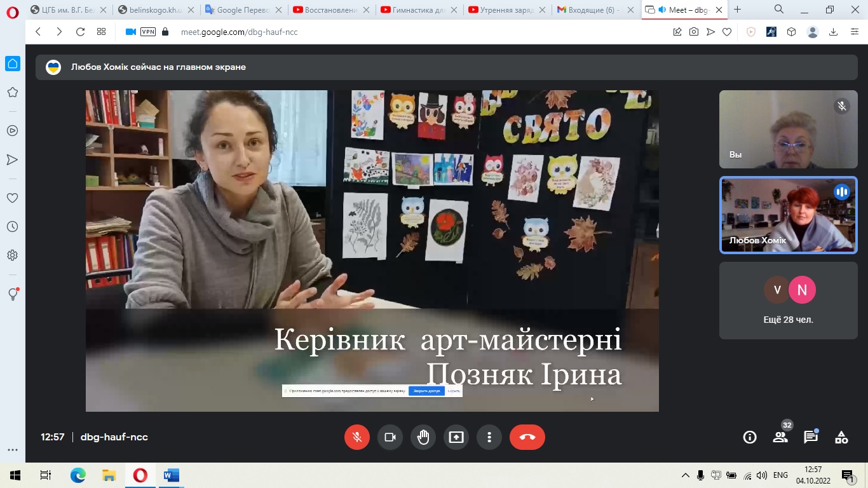Open the Activities panel icon

(841, 437)
